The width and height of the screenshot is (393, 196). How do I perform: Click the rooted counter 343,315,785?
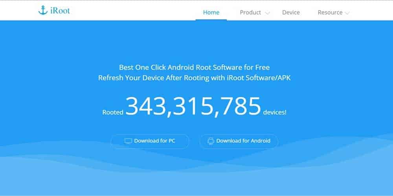click(193, 107)
